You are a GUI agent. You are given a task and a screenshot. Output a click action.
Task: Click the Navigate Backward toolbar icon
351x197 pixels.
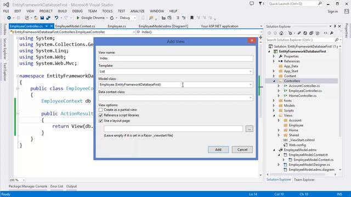coord(9,18)
